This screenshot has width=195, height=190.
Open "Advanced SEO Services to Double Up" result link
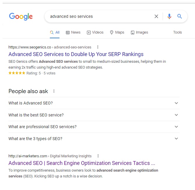coord(76,54)
